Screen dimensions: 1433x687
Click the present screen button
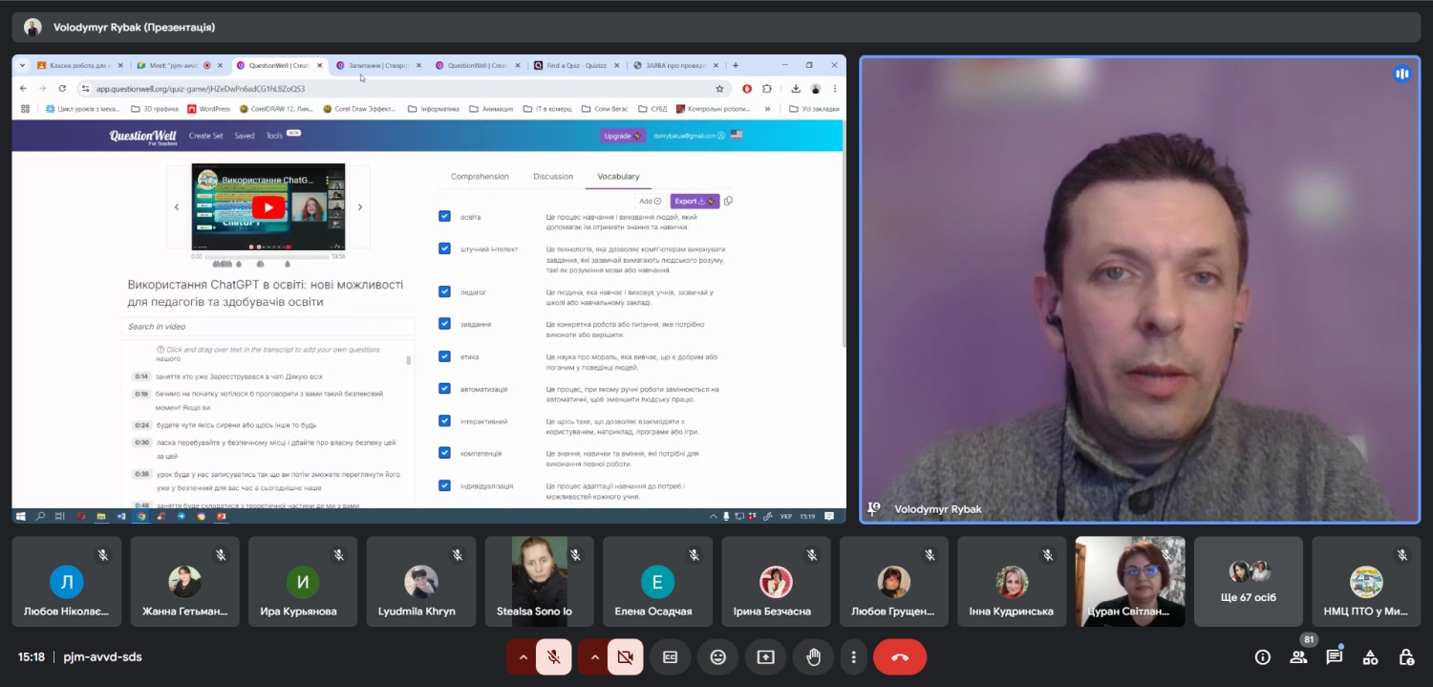point(766,657)
